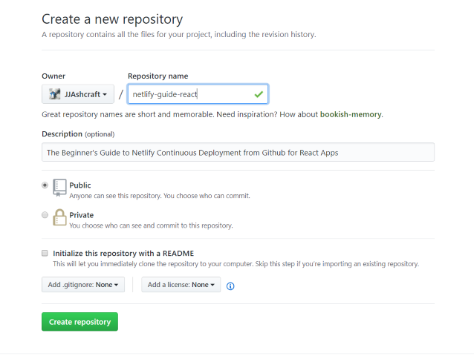Click the bookish-memory name suggestion

tap(351, 114)
